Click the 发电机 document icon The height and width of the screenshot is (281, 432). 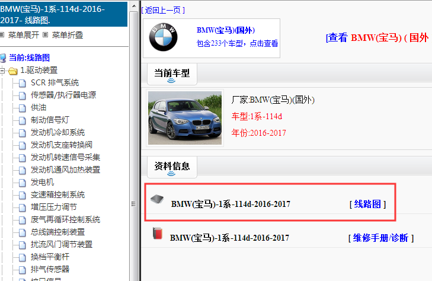coord(23,183)
